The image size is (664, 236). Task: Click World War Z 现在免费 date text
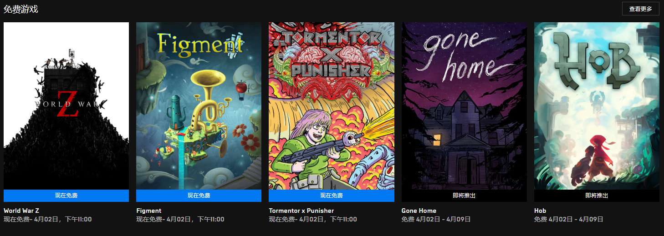coord(48,219)
